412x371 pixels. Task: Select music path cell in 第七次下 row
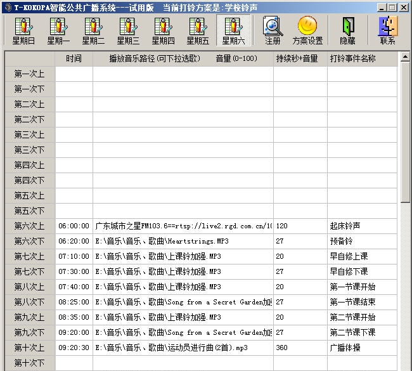point(183,272)
